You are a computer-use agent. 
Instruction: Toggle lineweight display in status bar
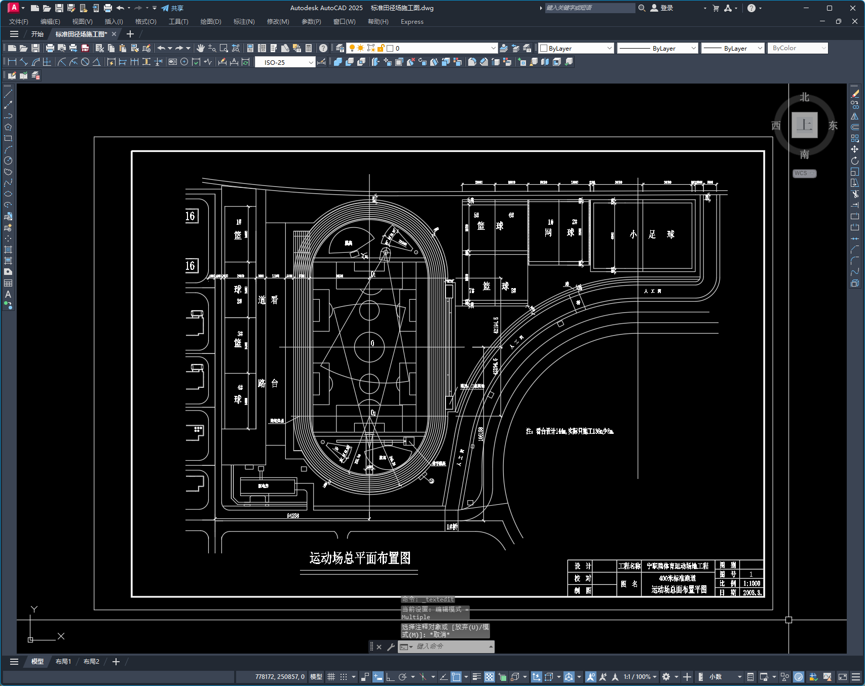tap(476, 677)
